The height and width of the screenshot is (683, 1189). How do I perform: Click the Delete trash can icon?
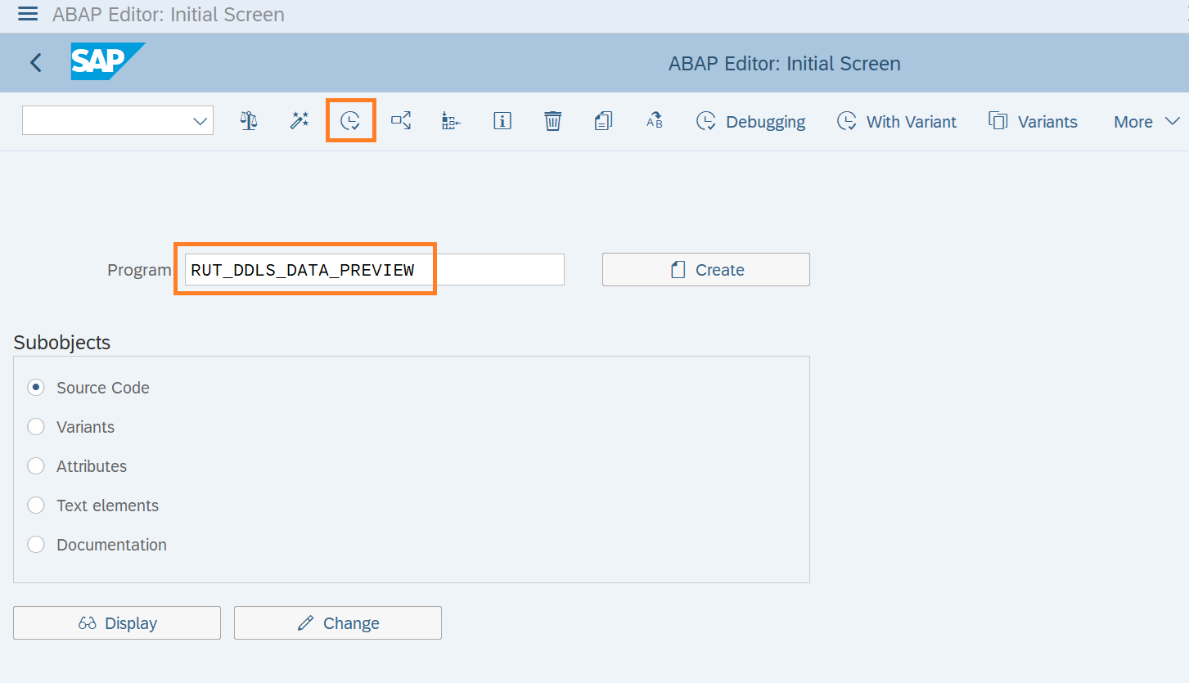coord(553,121)
